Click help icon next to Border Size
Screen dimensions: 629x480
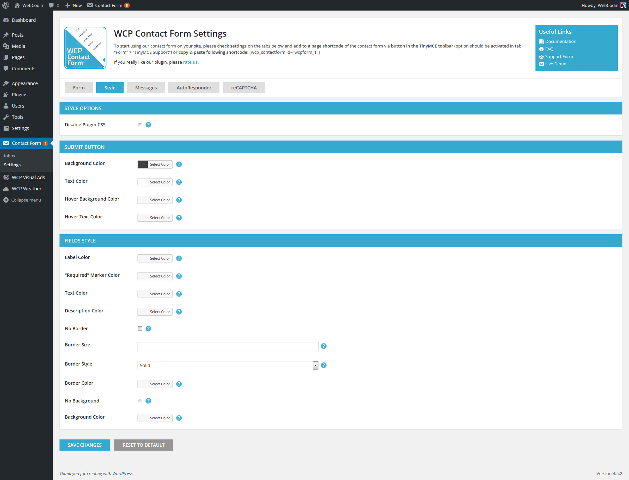pyautogui.click(x=324, y=346)
